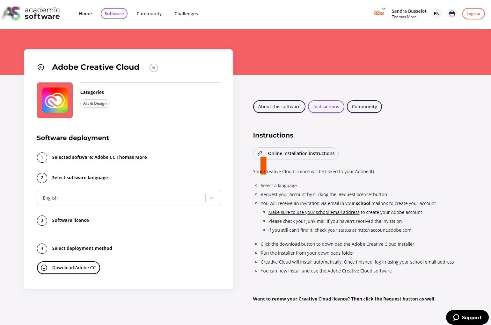Click the 'Select a language' instruction line
The height and width of the screenshot is (325, 491).
(x=278, y=186)
